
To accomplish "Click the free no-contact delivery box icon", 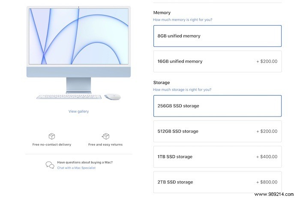I will point(51,136).
